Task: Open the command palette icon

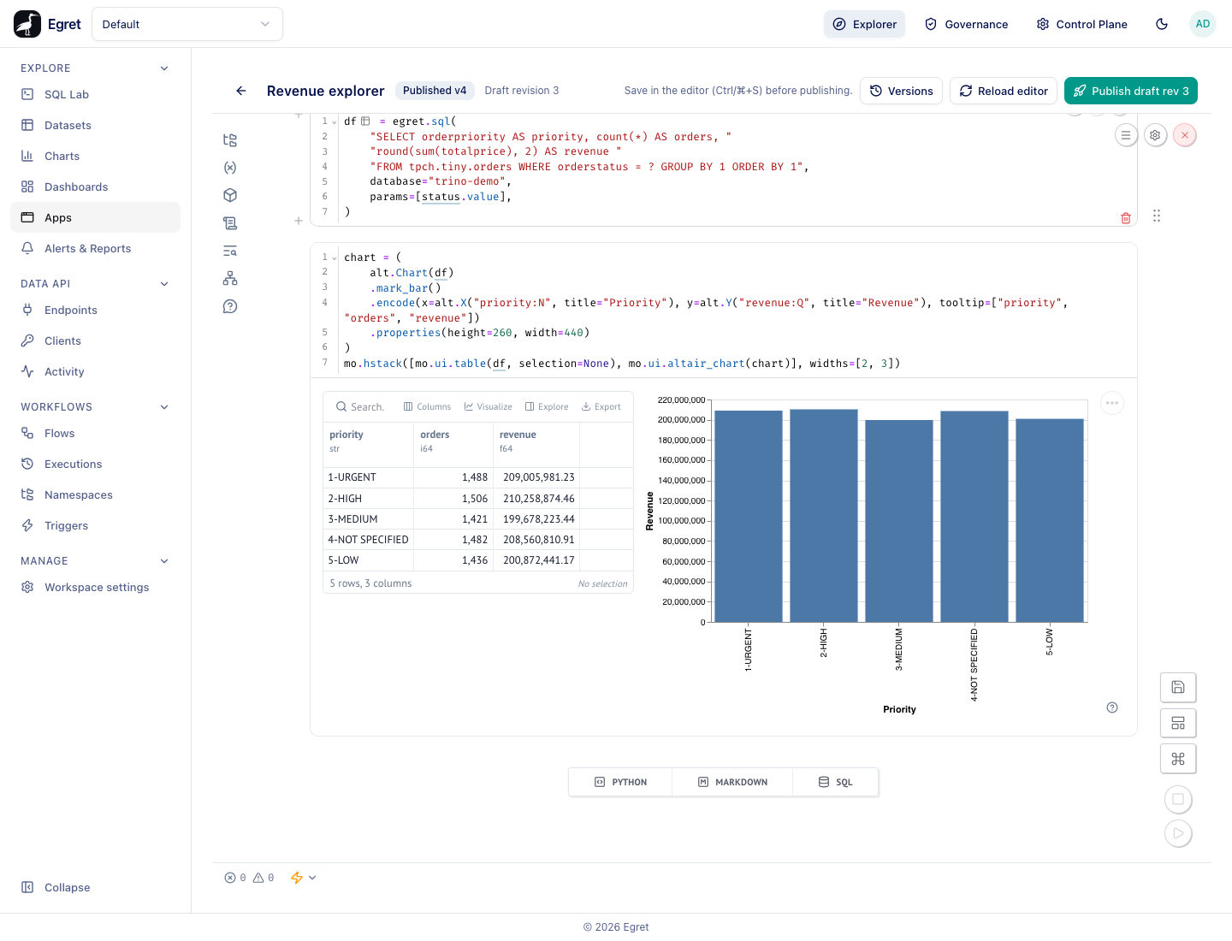Action: click(x=1178, y=759)
